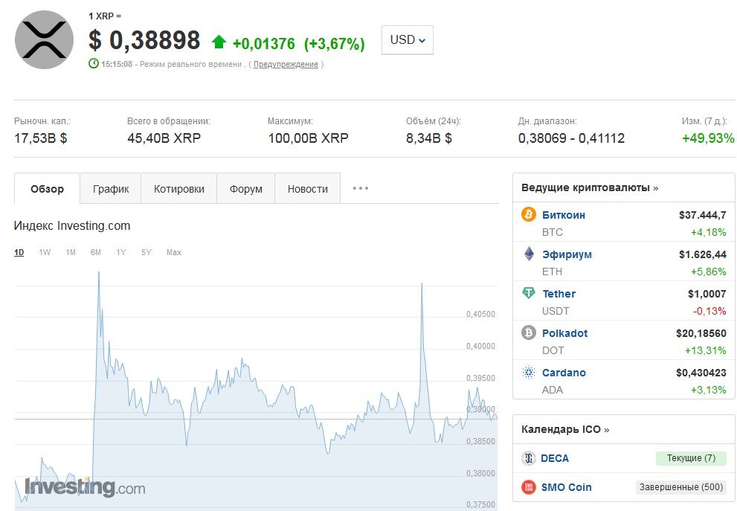The width and height of the screenshot is (737, 511).
Task: Select the 5Y chart period
Action: (x=147, y=252)
